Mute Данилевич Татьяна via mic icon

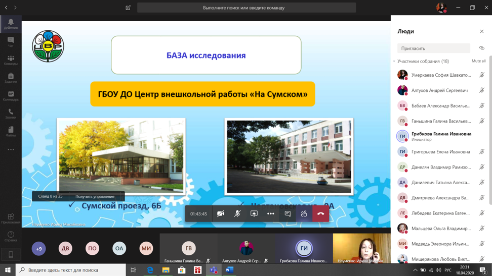point(482,182)
